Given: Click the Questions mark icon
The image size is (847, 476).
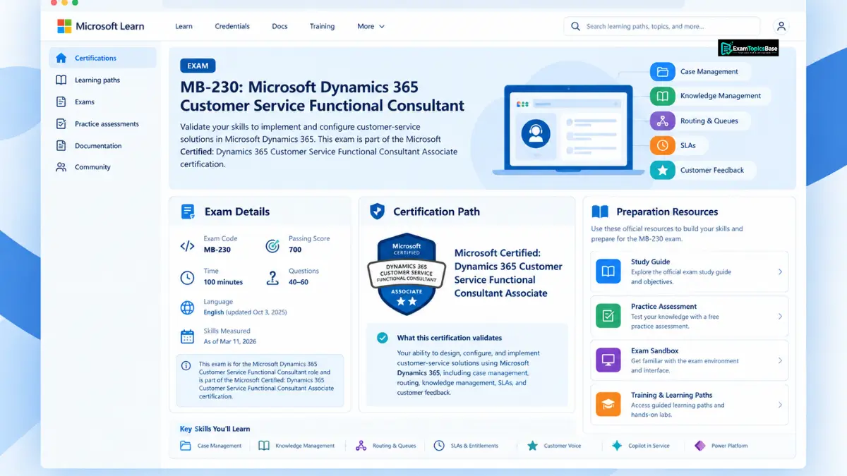Looking at the screenshot, I should point(272,278).
